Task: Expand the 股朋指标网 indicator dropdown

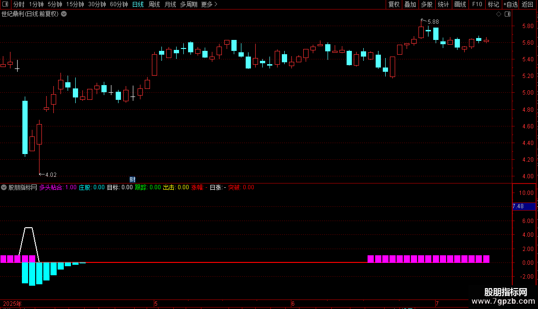Action: click(4, 187)
